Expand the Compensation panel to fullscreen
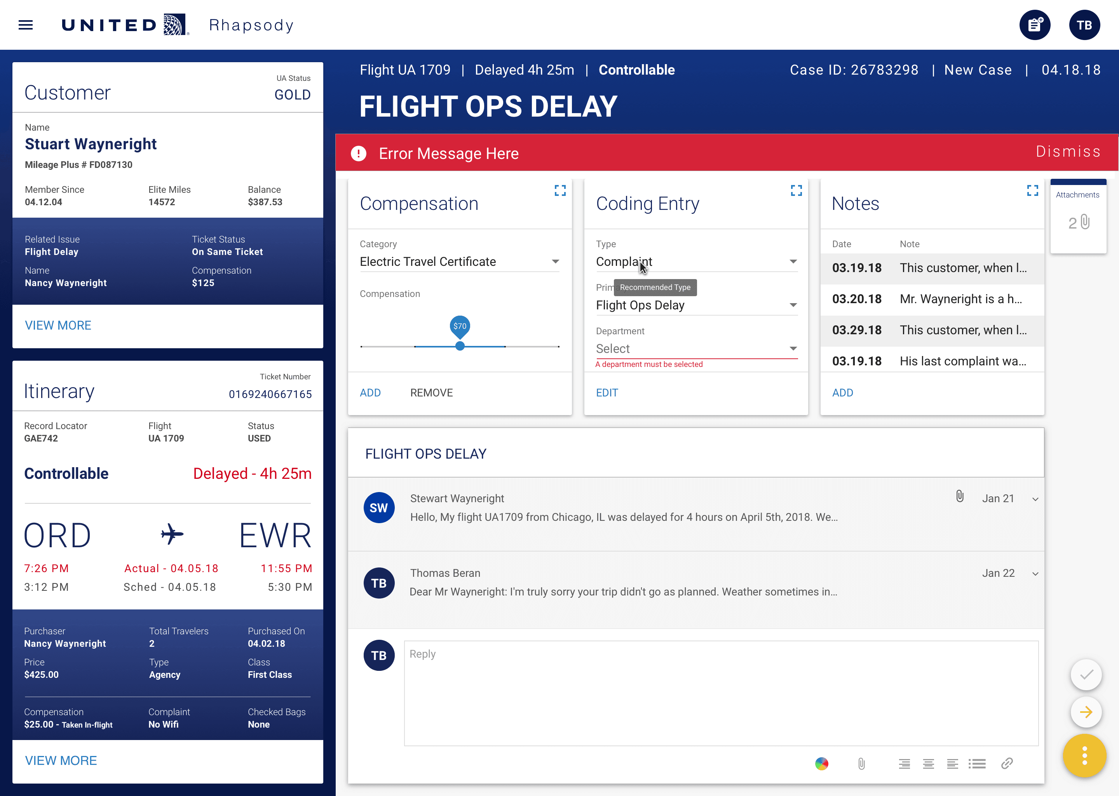Screen dimensions: 1119x796 [560, 190]
